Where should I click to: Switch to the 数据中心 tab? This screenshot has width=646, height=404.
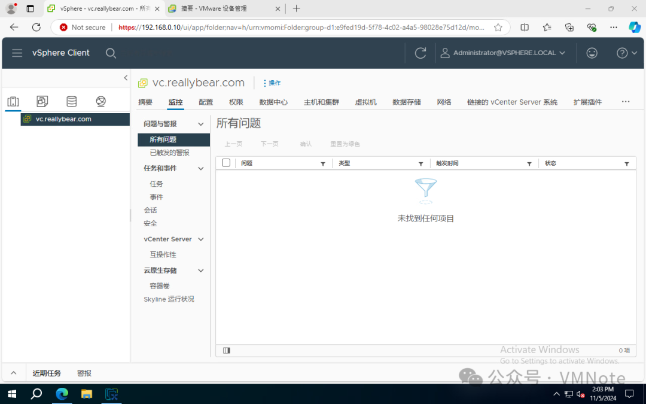click(x=273, y=102)
